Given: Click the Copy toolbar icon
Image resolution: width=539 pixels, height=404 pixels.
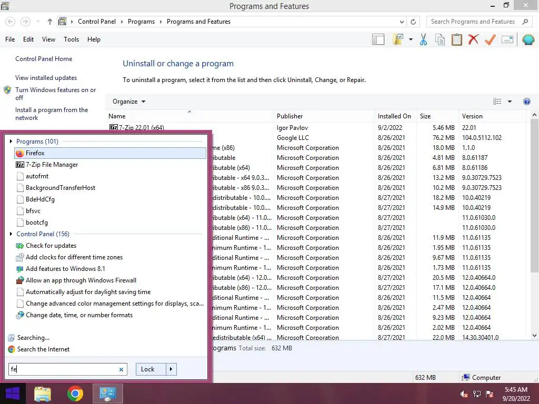Looking at the screenshot, I should click(440, 39).
